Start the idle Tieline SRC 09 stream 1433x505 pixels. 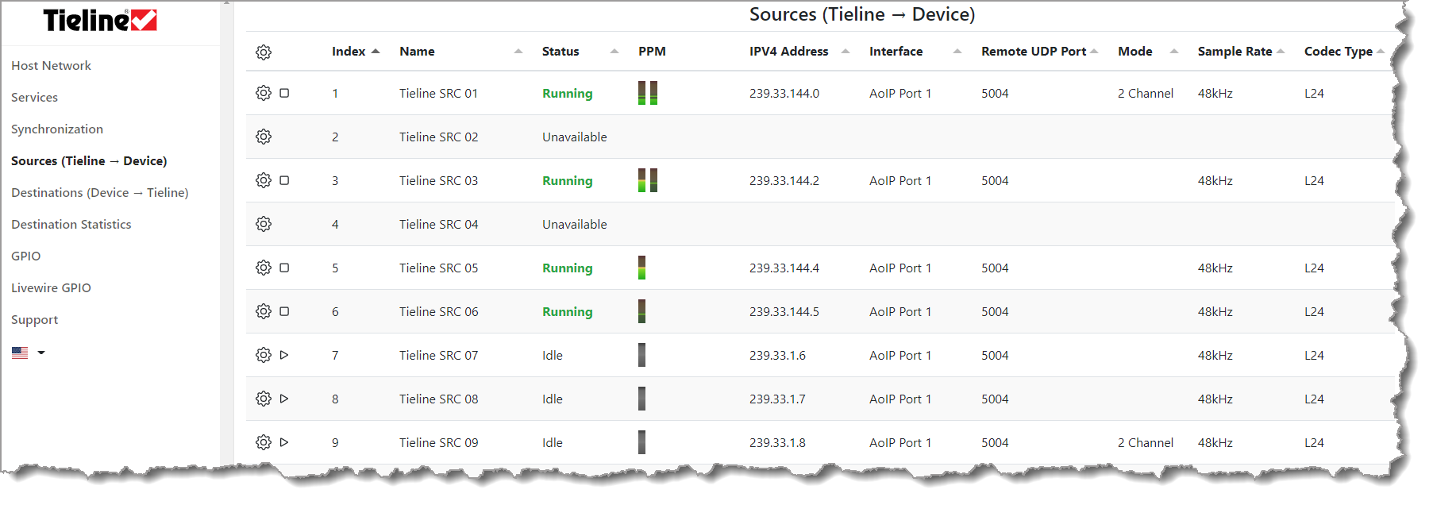pos(284,442)
